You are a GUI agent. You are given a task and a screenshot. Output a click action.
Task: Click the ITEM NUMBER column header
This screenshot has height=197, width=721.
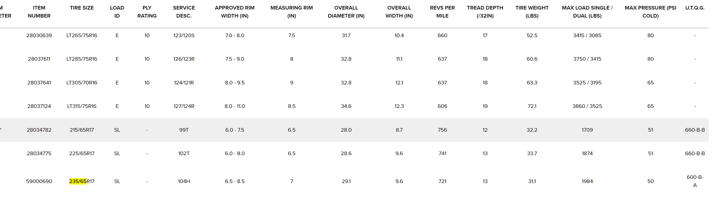tap(39, 12)
